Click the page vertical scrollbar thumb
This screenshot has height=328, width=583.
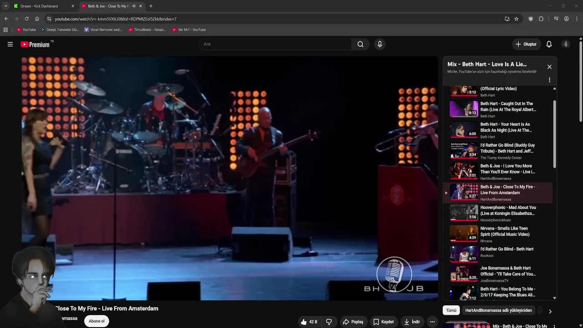(x=581, y=81)
